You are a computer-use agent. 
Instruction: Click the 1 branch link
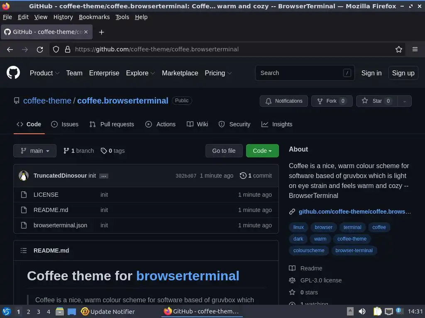click(x=78, y=151)
